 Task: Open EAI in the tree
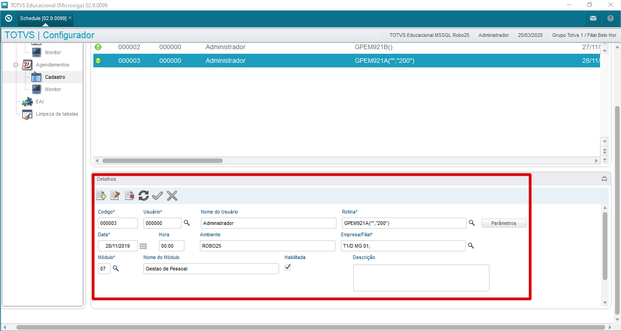tap(40, 102)
